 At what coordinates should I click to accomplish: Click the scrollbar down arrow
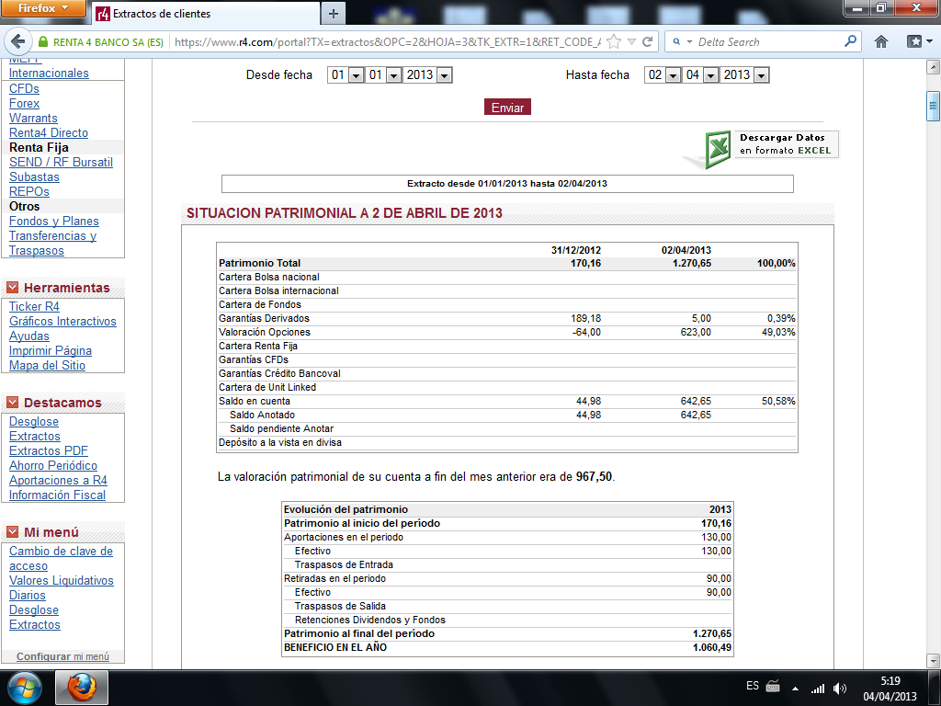933,660
